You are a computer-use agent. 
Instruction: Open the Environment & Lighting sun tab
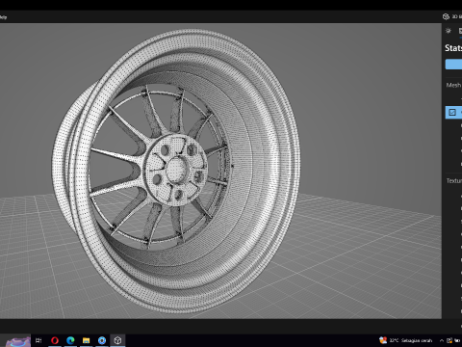(449, 31)
